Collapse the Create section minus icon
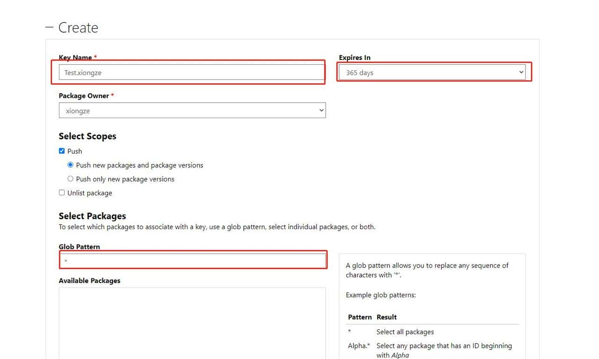 click(50, 27)
